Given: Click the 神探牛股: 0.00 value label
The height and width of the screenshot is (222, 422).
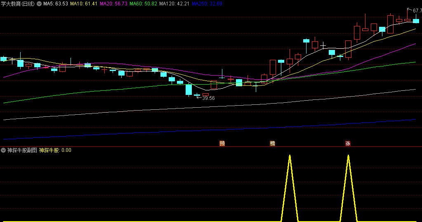Looking at the screenshot, I should 55,150.
